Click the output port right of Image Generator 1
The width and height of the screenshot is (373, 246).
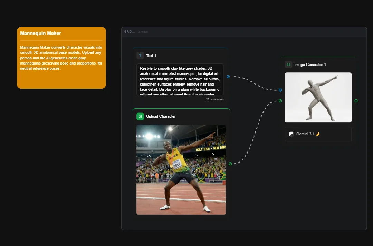pyautogui.click(x=356, y=101)
